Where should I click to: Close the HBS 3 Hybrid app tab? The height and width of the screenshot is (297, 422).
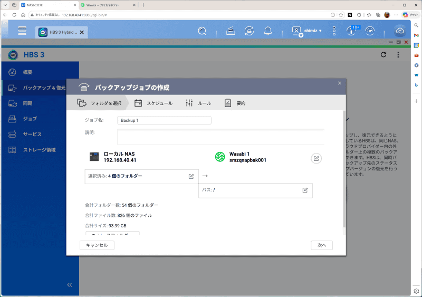[x=82, y=32]
